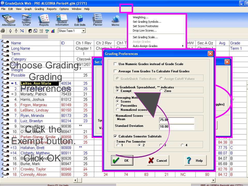
Task: Open the File menu
Action: click(x=3, y=9)
